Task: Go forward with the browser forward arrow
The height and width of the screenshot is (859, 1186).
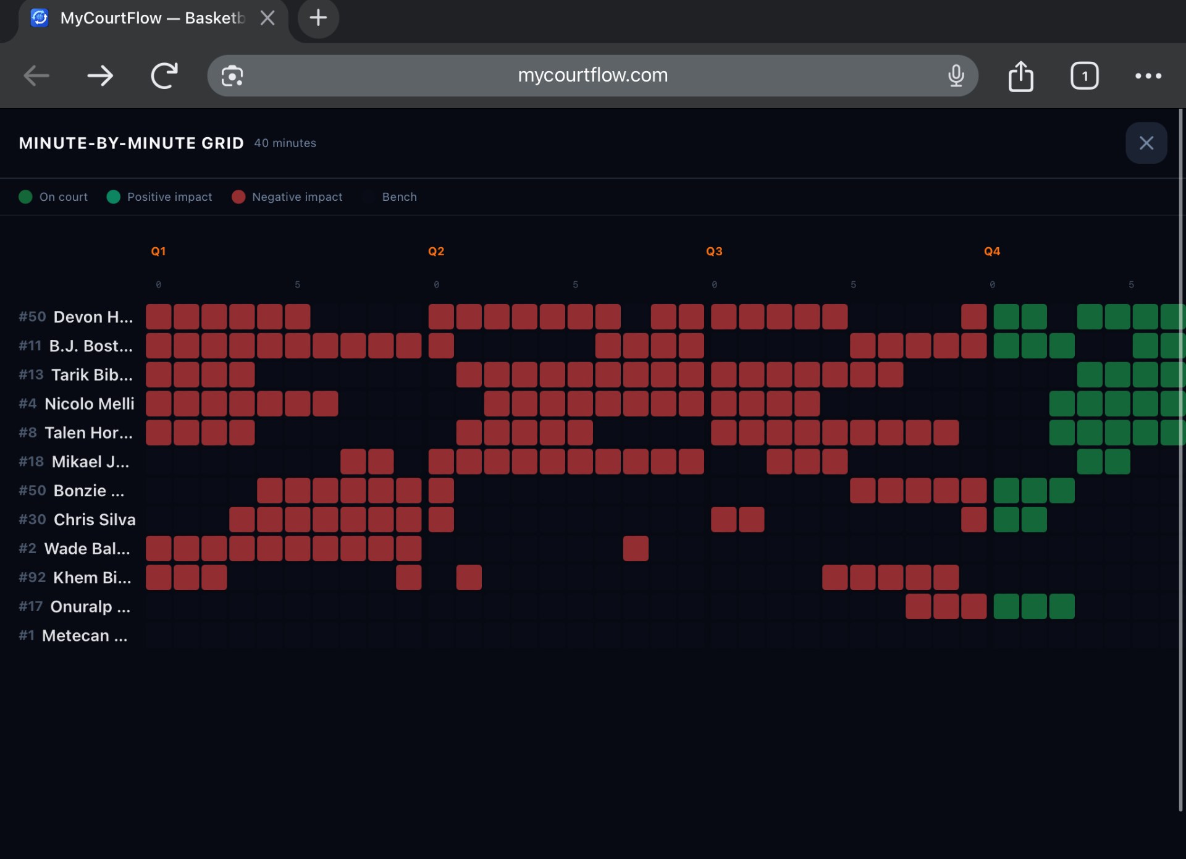Action: click(100, 76)
